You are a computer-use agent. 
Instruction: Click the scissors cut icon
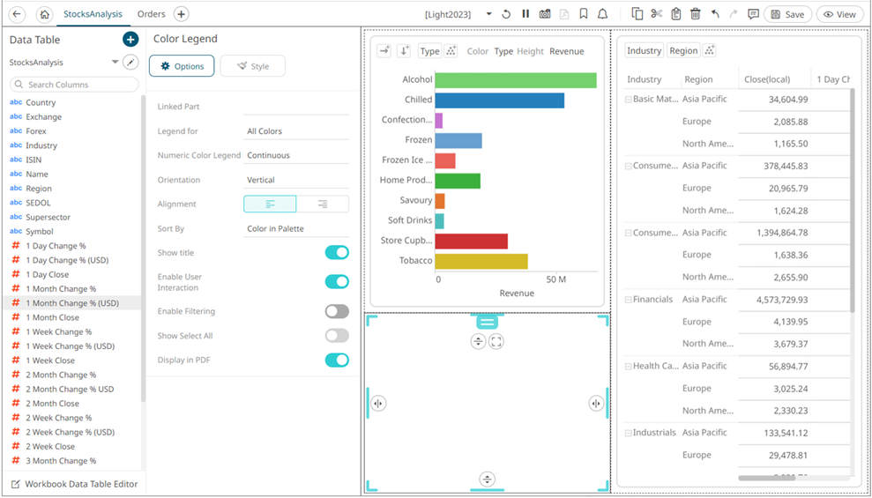tap(656, 14)
